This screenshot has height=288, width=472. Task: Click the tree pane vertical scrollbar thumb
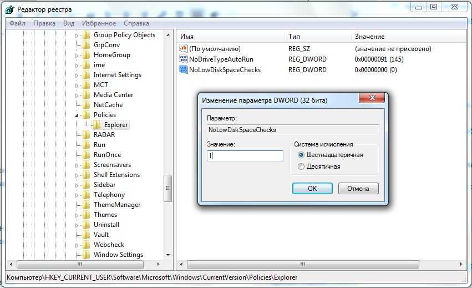pos(168,188)
